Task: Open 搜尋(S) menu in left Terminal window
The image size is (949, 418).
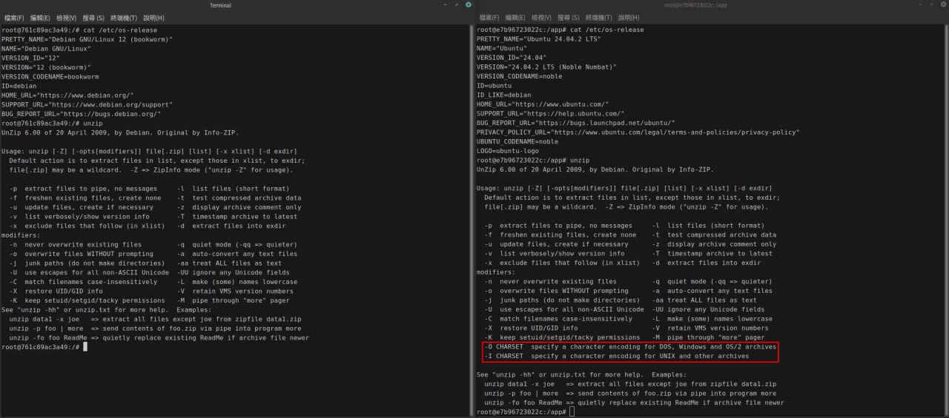Action: (x=93, y=17)
